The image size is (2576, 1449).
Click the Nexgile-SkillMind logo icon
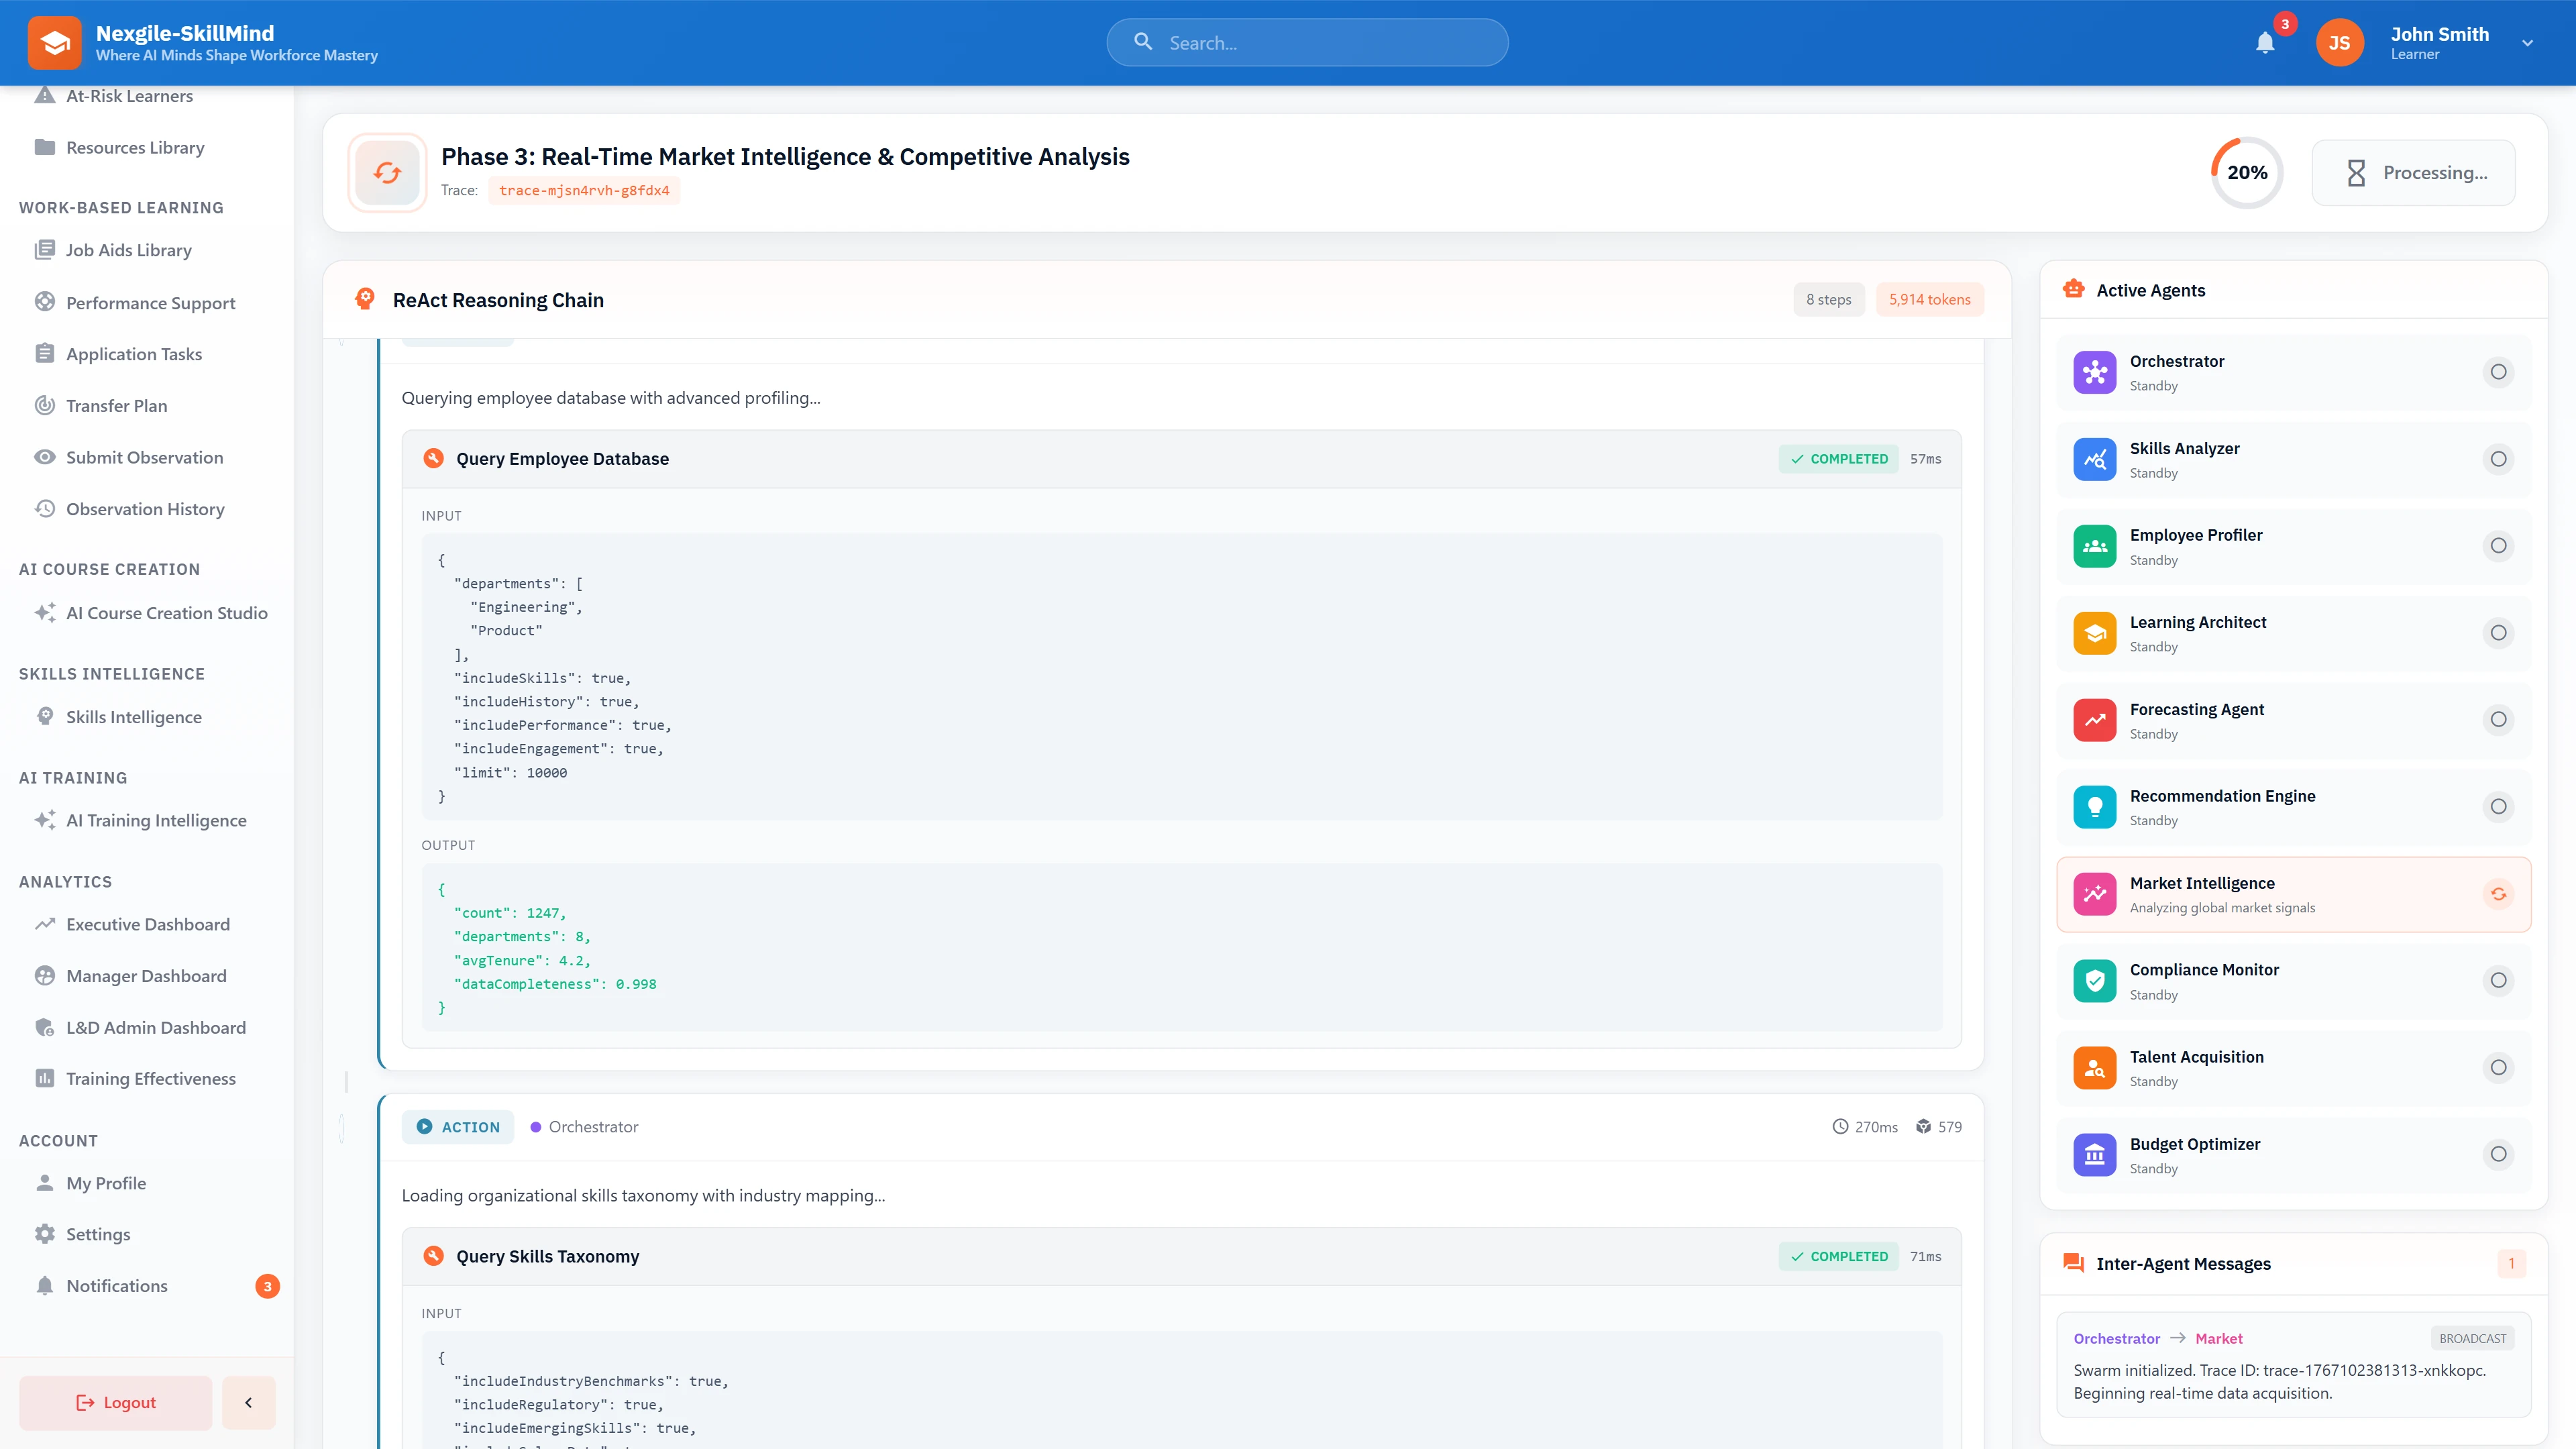click(55, 42)
